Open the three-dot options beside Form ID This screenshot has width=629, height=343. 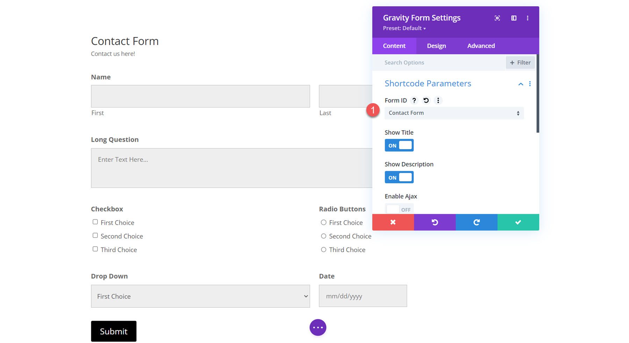(x=438, y=100)
